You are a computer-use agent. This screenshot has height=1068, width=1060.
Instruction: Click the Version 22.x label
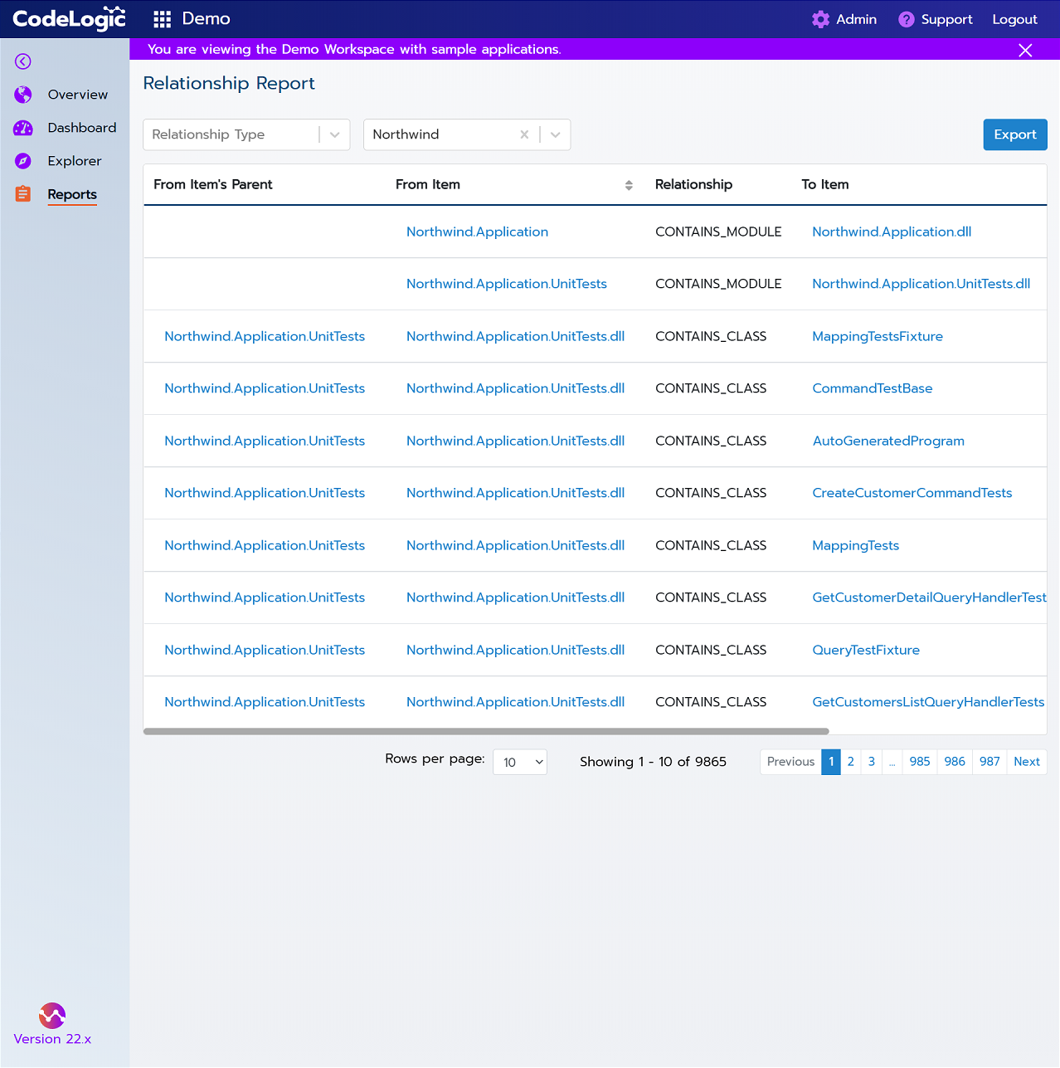(x=52, y=1039)
